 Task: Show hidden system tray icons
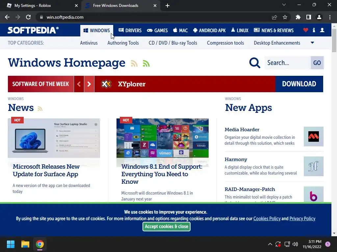point(270,244)
